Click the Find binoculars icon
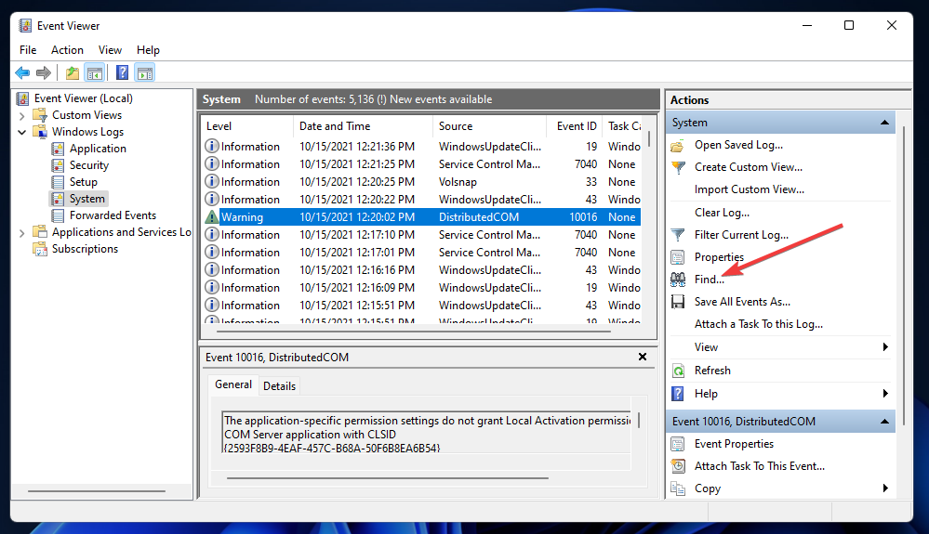Viewport: 929px width, 534px height. (678, 280)
